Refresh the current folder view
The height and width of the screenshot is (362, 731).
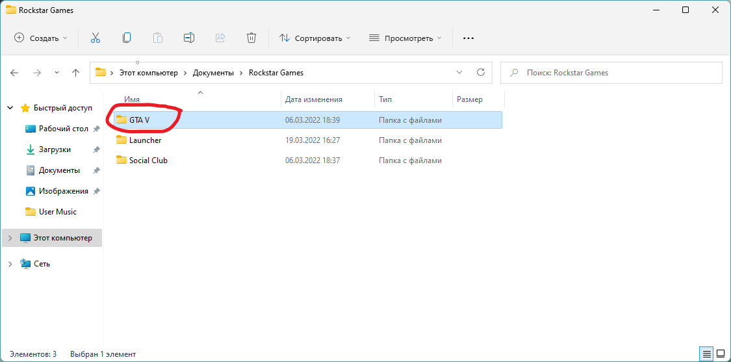(481, 72)
